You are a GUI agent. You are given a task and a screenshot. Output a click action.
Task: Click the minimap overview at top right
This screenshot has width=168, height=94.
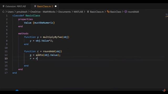pos(166,16)
